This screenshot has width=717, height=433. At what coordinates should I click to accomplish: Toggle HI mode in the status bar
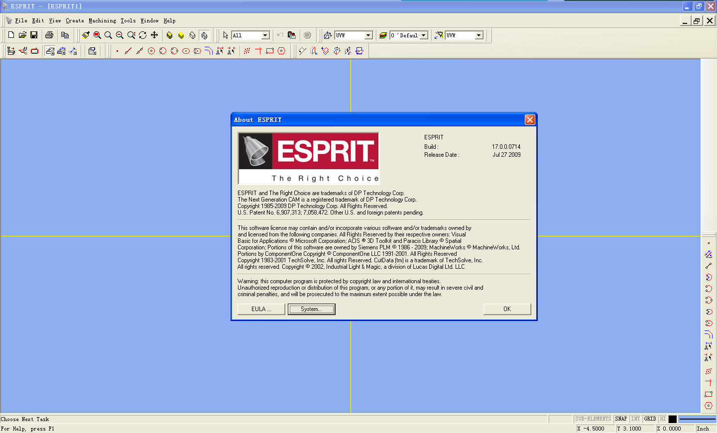[663, 419]
